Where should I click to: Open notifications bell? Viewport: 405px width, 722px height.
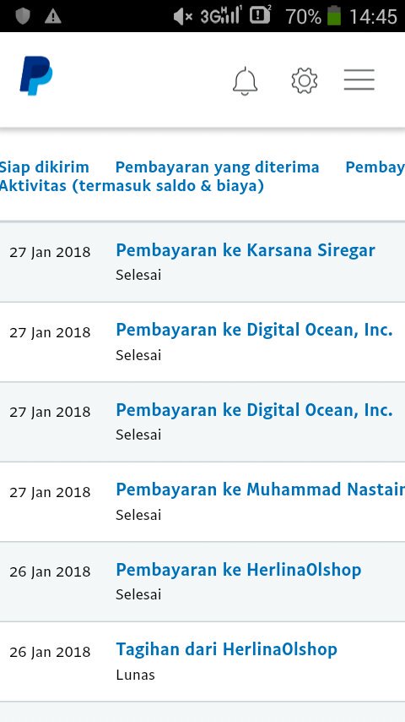[x=245, y=81]
